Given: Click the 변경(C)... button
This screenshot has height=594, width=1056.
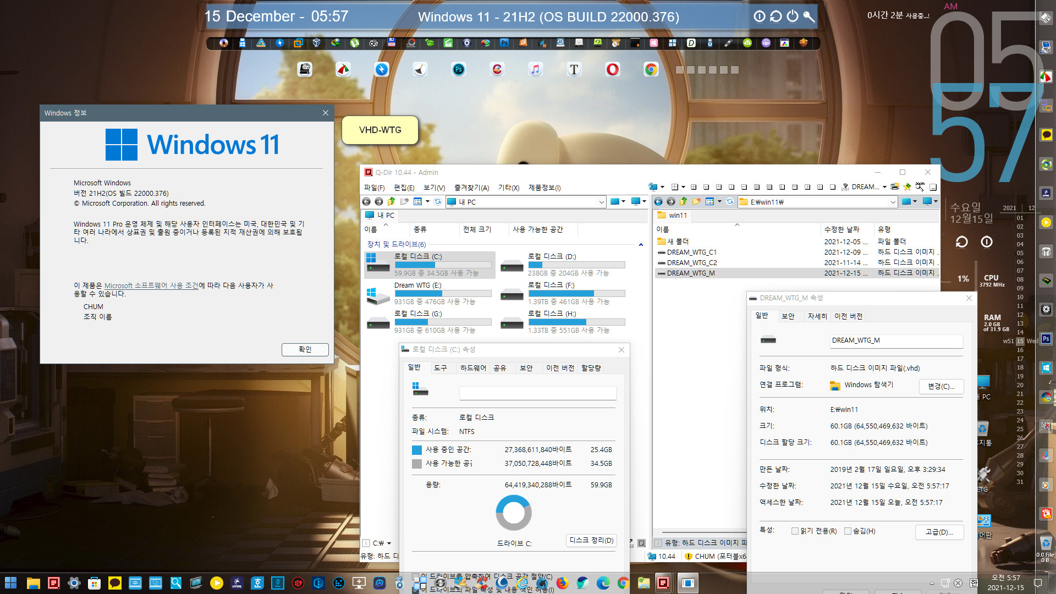Looking at the screenshot, I should pyautogui.click(x=941, y=386).
